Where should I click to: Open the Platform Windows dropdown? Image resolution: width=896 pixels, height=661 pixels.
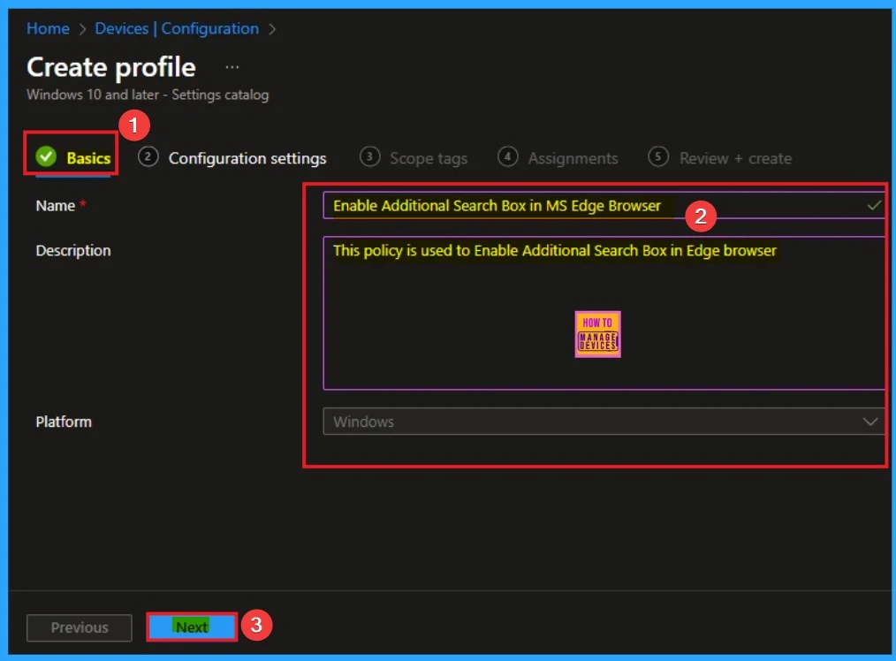pyautogui.click(x=604, y=422)
